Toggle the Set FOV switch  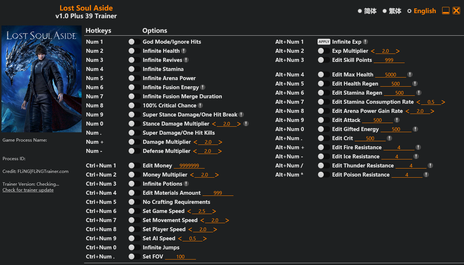(x=134, y=257)
